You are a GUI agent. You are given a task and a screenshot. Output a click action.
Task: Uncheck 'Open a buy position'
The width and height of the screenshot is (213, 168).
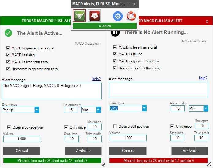point(9,127)
